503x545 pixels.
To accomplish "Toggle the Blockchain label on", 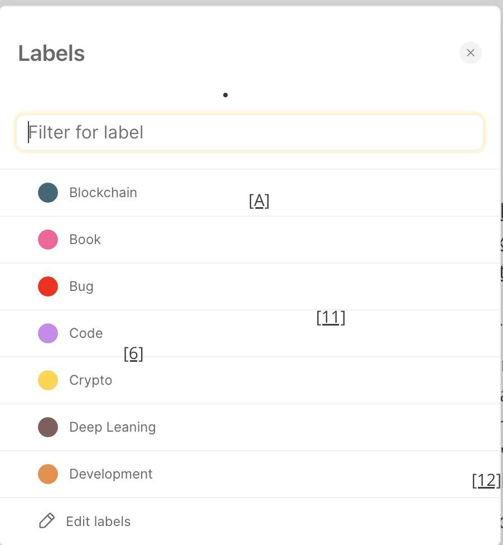I will coord(103,192).
